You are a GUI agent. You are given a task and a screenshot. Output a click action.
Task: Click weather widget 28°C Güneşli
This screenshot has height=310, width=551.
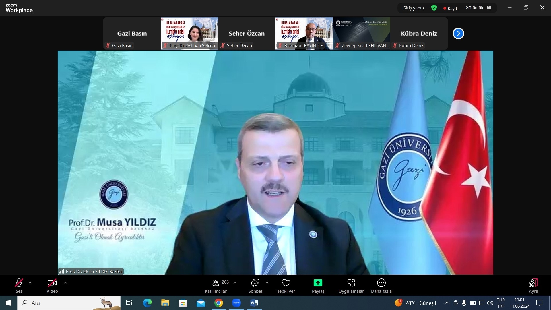(415, 303)
